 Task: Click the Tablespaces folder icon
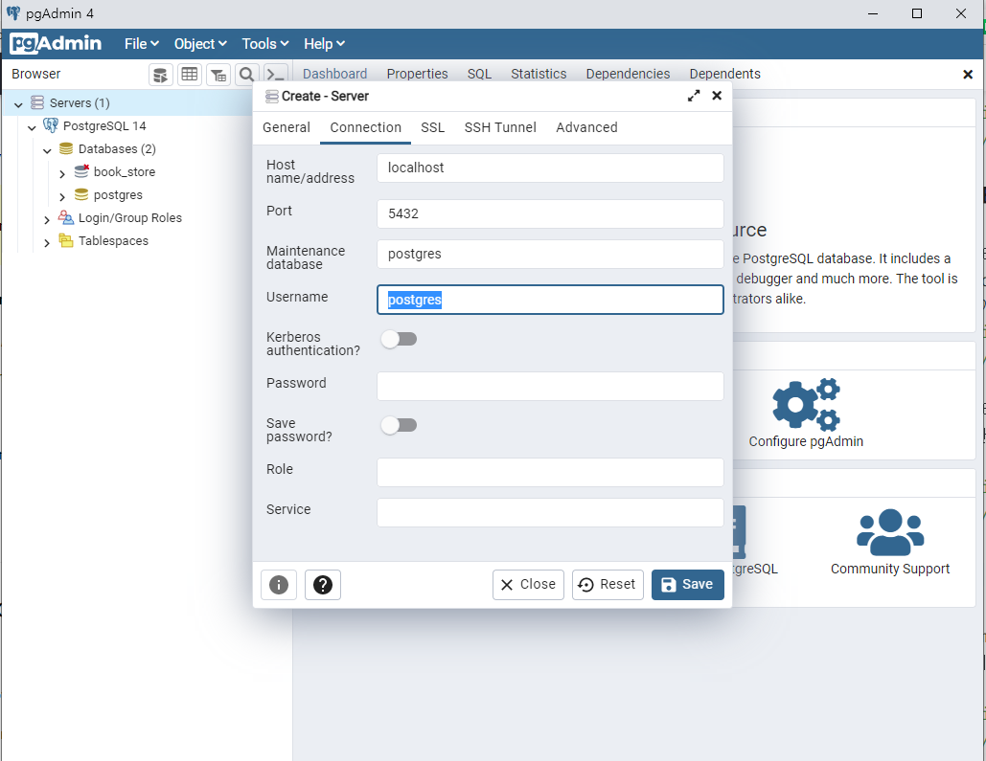pos(66,240)
